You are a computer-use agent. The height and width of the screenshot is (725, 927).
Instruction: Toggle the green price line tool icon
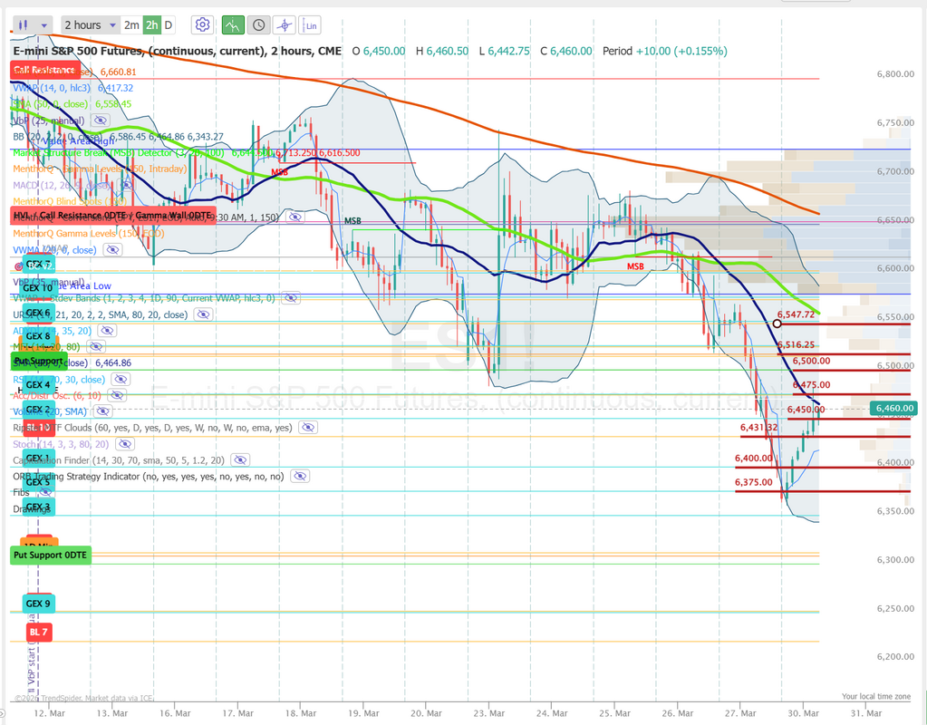[233, 24]
